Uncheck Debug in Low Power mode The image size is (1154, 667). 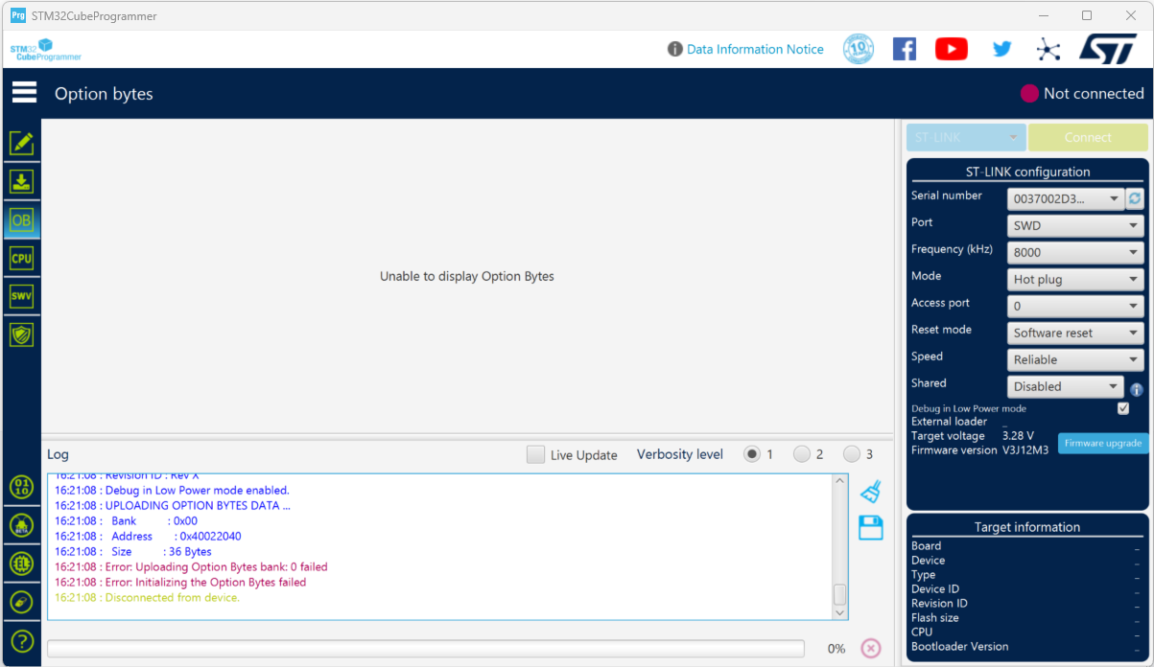coord(1123,407)
